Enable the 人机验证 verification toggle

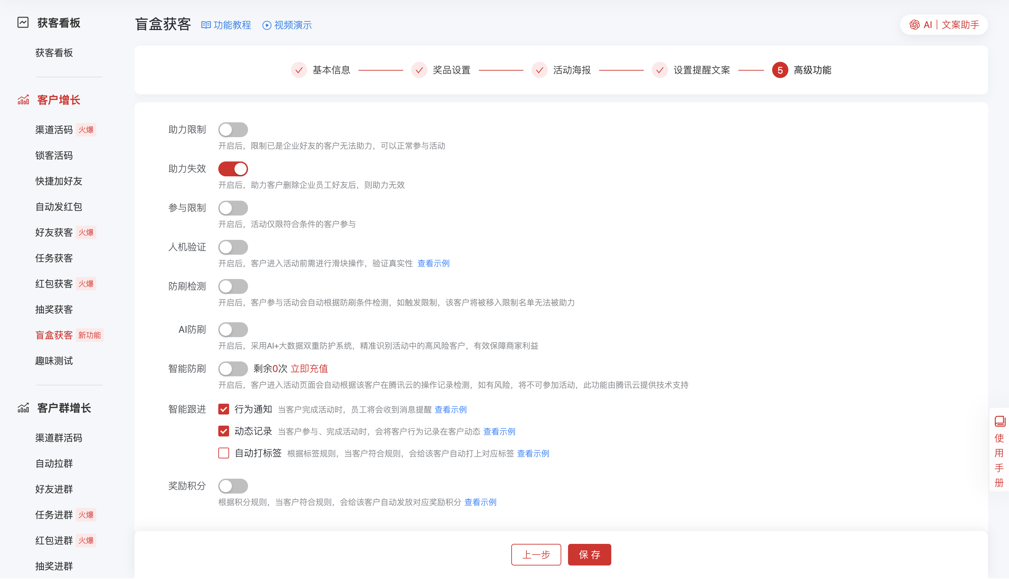coord(233,247)
